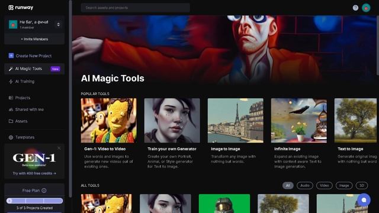Screen dimensions: 379x213
Task: Select the Video filter chip
Action: (325, 185)
